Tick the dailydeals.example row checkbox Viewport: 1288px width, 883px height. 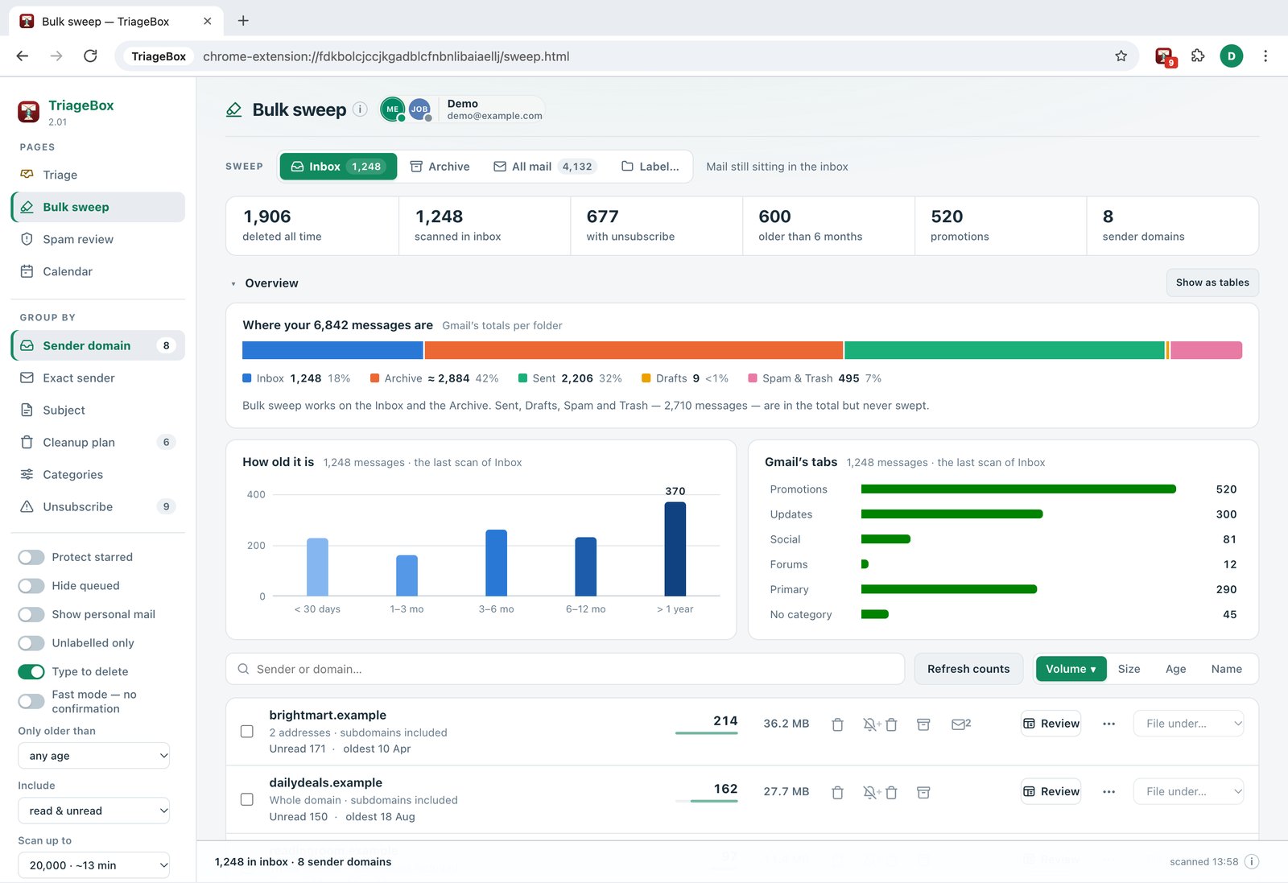[247, 799]
